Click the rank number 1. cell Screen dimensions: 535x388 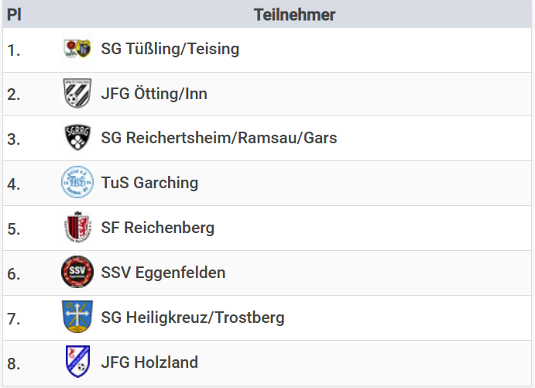click(x=14, y=50)
